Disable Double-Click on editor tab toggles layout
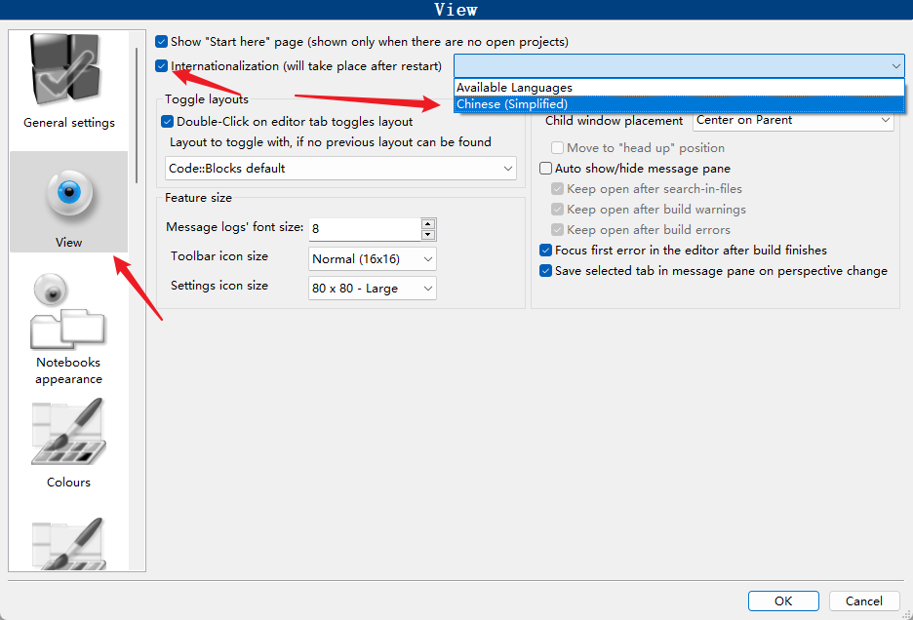Image resolution: width=913 pixels, height=620 pixels. pyautogui.click(x=167, y=122)
